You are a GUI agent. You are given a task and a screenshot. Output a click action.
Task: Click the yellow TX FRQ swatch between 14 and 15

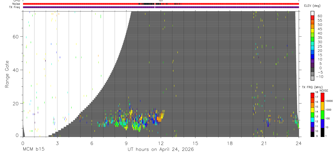coord(312,110)
